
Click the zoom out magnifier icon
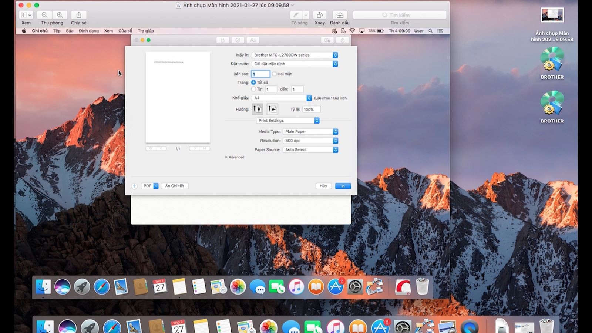click(44, 15)
